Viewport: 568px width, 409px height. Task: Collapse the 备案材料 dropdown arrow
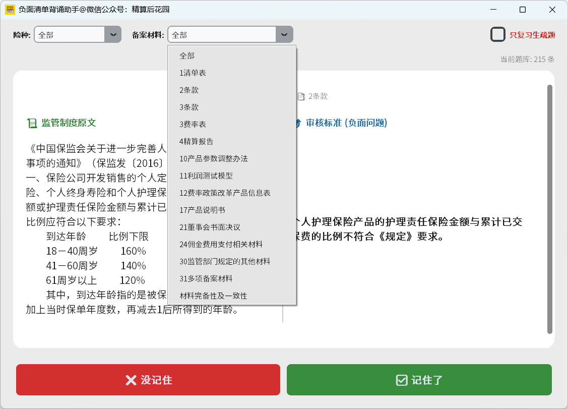pos(284,35)
